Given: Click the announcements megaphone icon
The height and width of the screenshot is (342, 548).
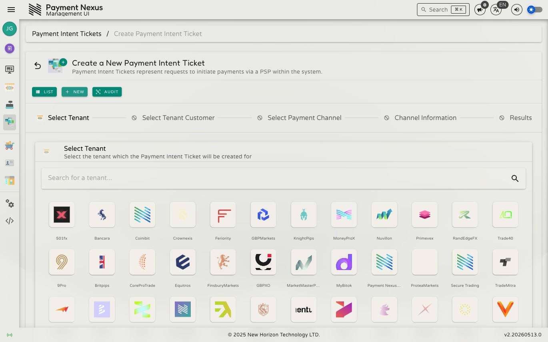Looking at the screenshot, I should tap(480, 10).
